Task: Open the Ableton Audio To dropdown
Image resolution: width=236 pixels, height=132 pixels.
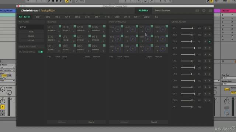Action: (x=7, y=81)
